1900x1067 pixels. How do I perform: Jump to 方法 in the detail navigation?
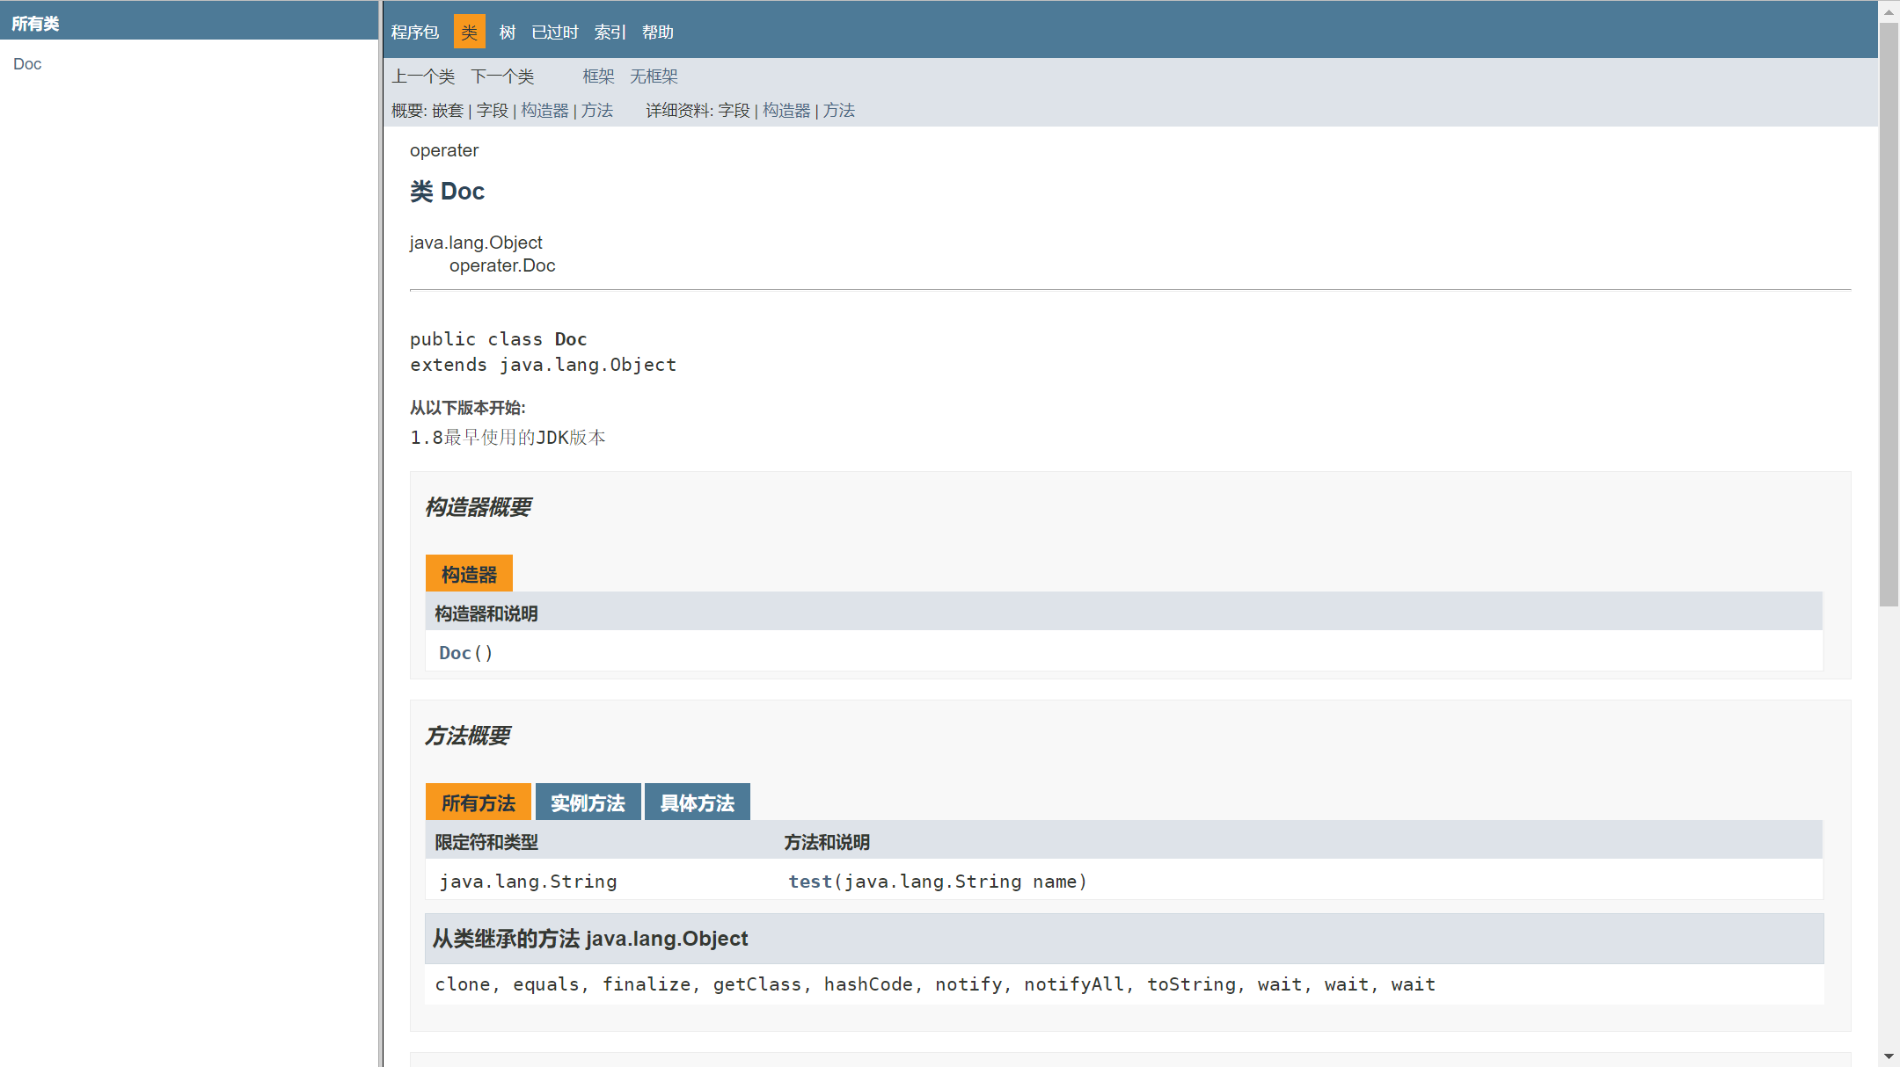(x=839, y=111)
